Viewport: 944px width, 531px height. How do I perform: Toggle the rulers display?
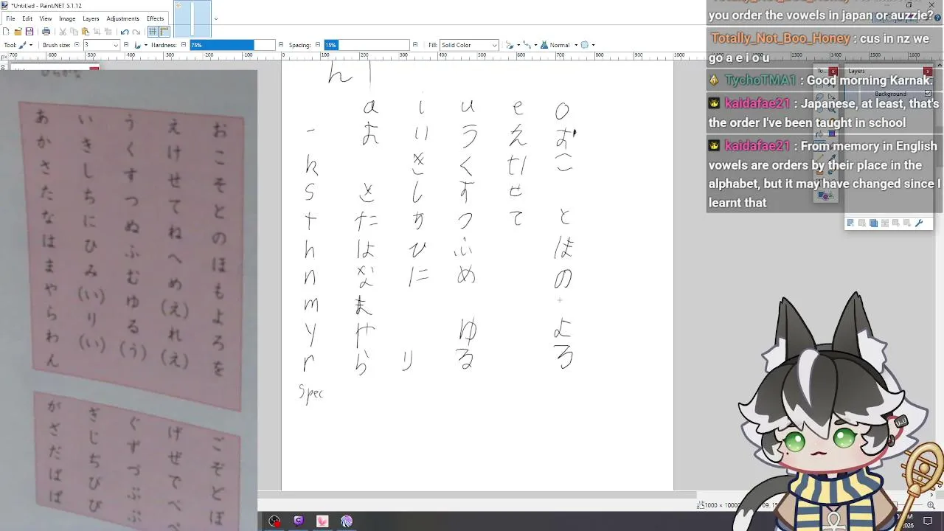[x=164, y=32]
